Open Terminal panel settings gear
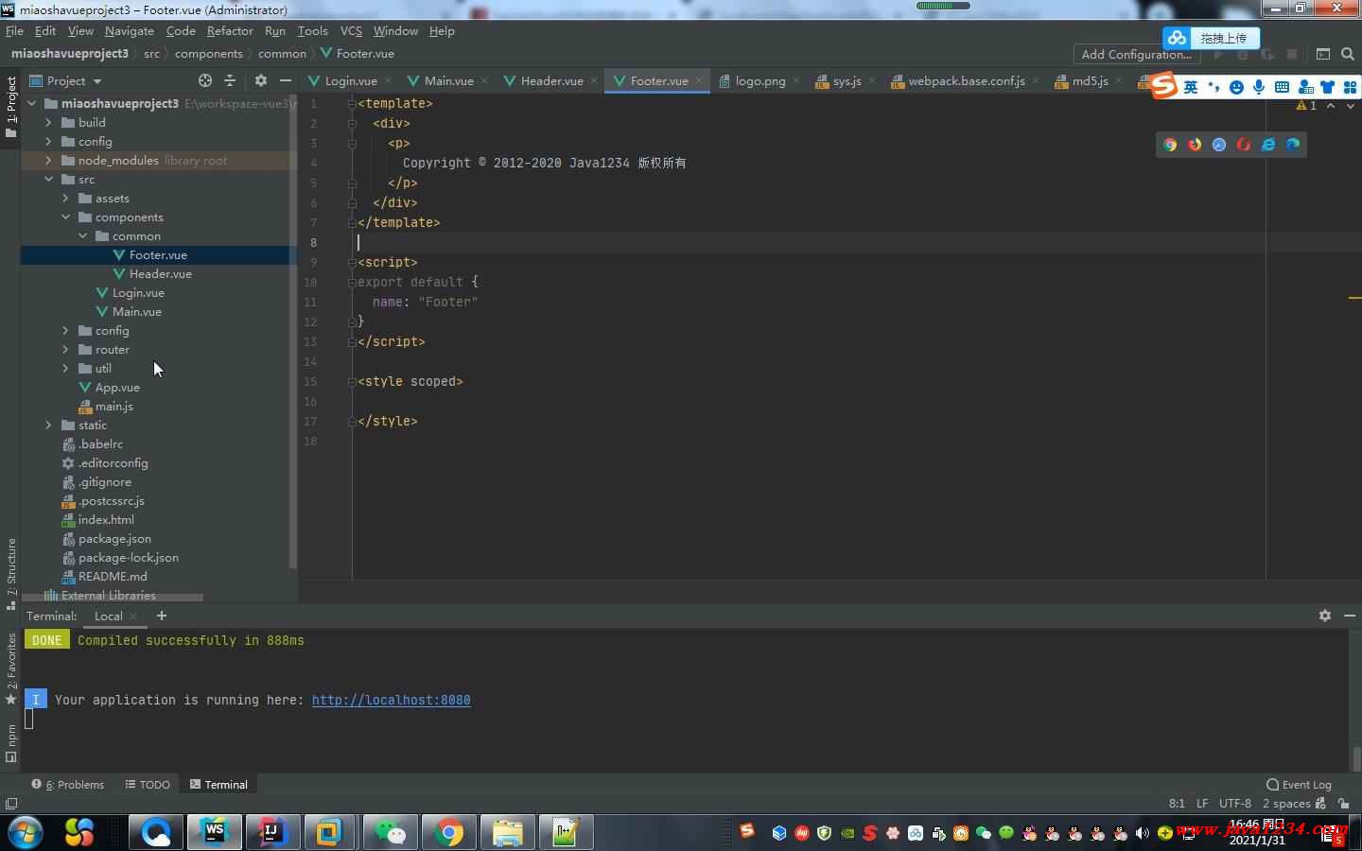The image size is (1362, 851). point(1325,616)
